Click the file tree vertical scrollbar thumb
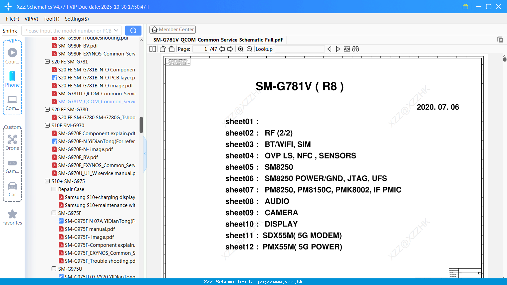Screen dimensions: 507x285 tap(141, 125)
